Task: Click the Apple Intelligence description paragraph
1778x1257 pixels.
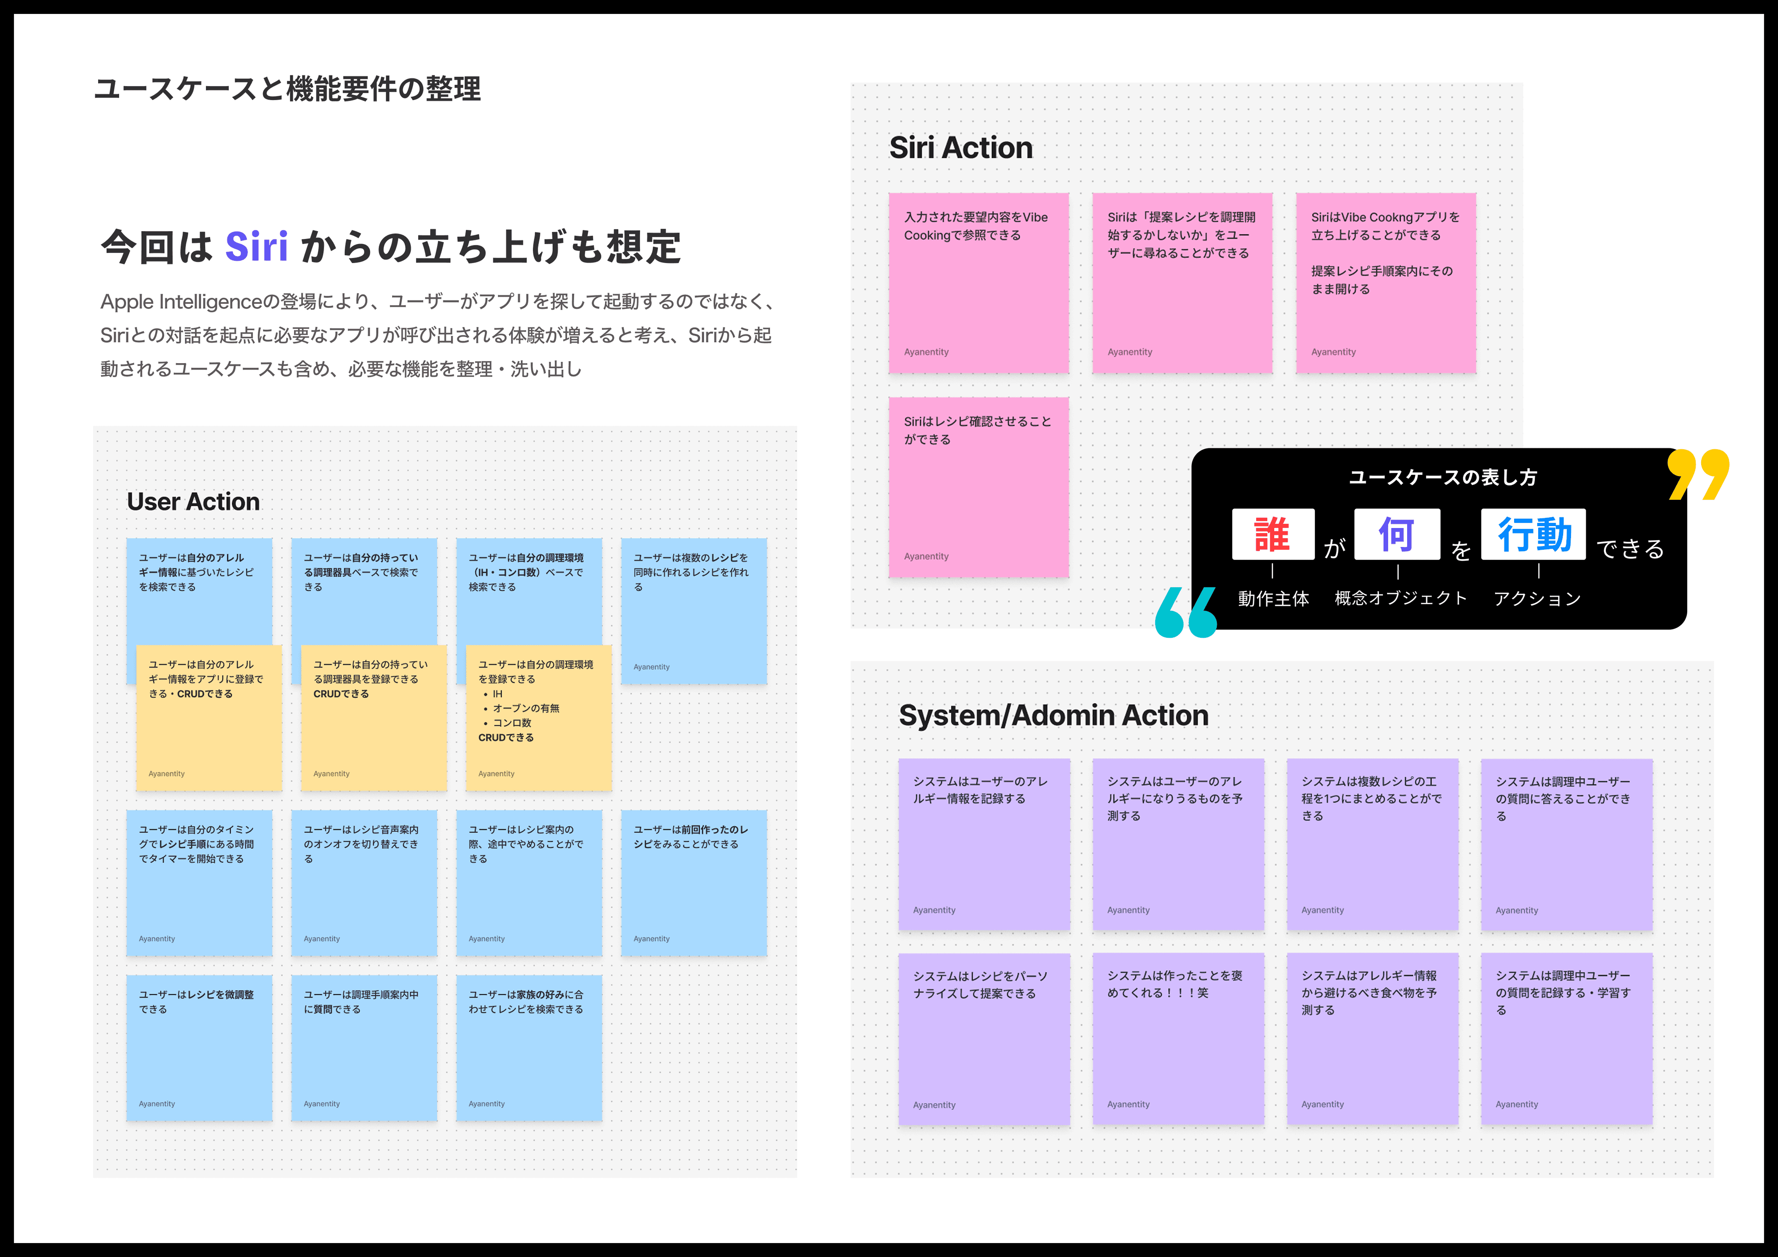Action: [x=438, y=334]
